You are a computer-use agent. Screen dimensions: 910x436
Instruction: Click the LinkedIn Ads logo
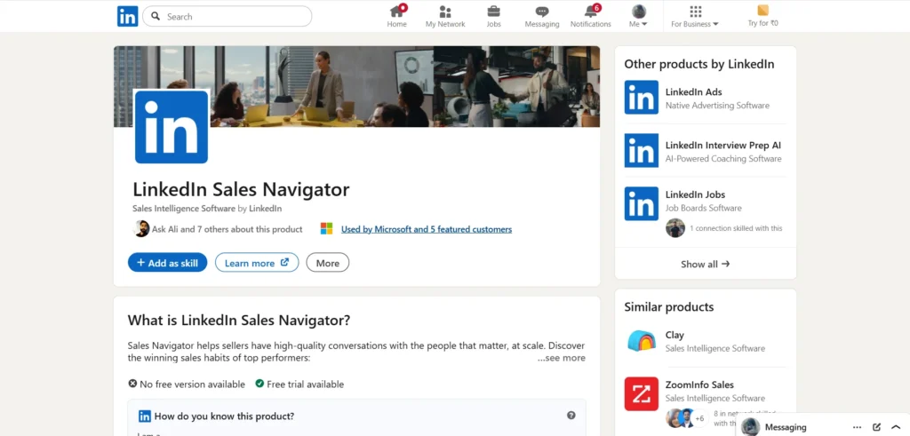[642, 98]
